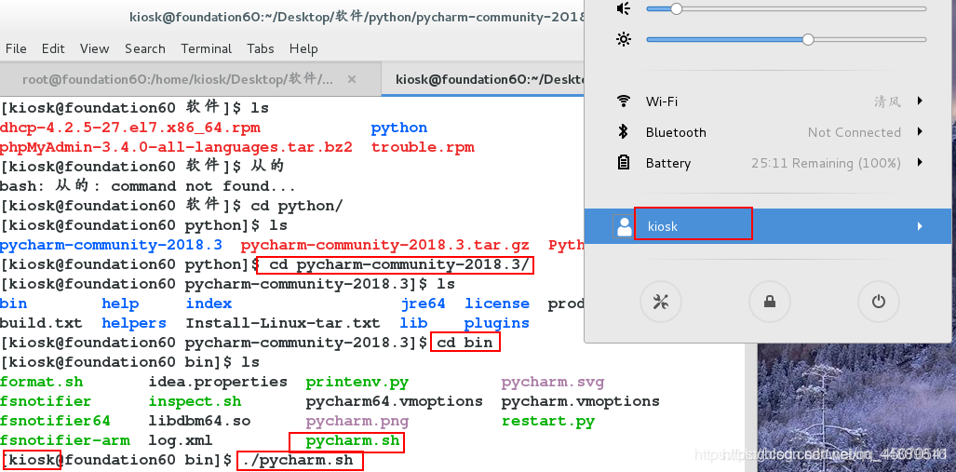Expand the Bluetooth submenu arrow

click(920, 131)
